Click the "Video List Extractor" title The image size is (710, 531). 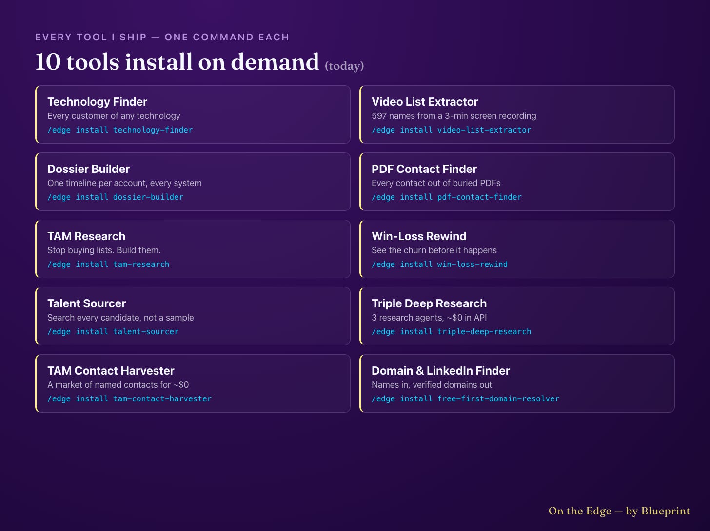click(x=425, y=102)
